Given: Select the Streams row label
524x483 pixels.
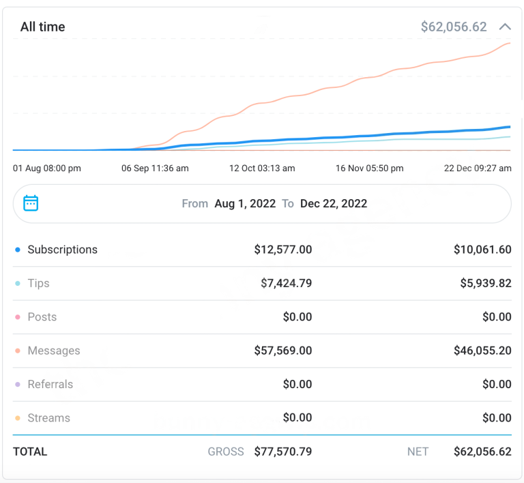Looking at the screenshot, I should pyautogui.click(x=48, y=418).
